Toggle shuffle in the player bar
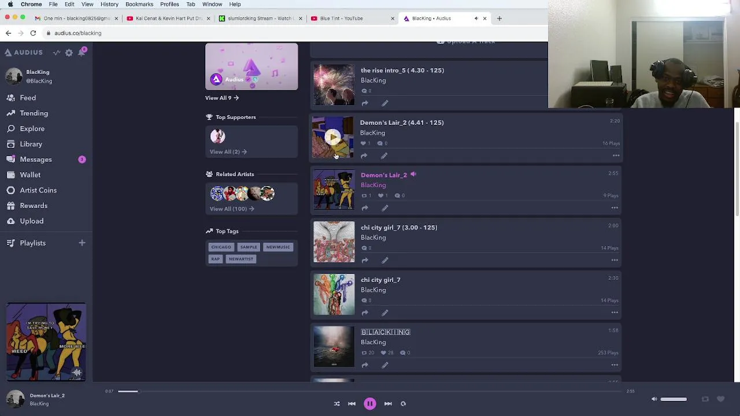 click(336, 404)
